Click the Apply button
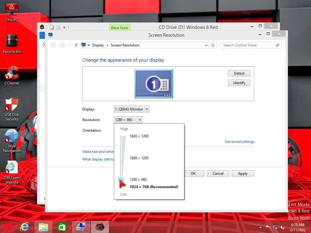Screen dimensions: 311x233 coord(243,174)
